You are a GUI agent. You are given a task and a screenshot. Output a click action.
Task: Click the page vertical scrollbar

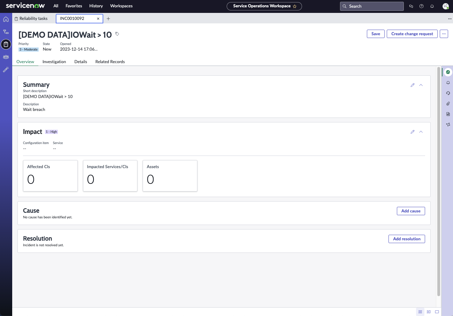(438, 181)
